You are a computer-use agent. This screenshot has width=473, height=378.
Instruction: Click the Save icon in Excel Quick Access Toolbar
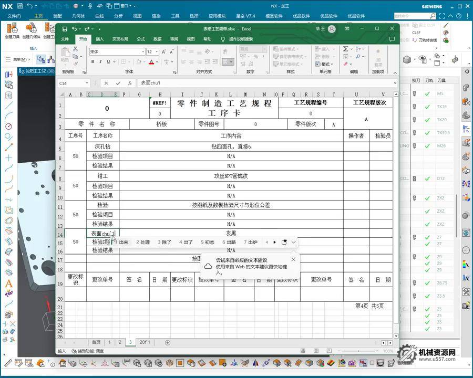(65, 28)
